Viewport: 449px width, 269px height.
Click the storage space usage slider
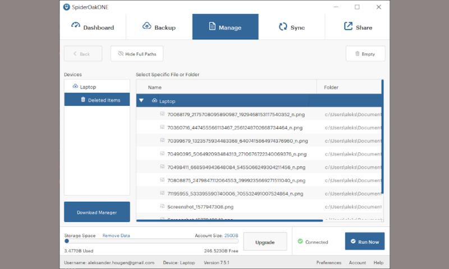[x=67, y=241]
